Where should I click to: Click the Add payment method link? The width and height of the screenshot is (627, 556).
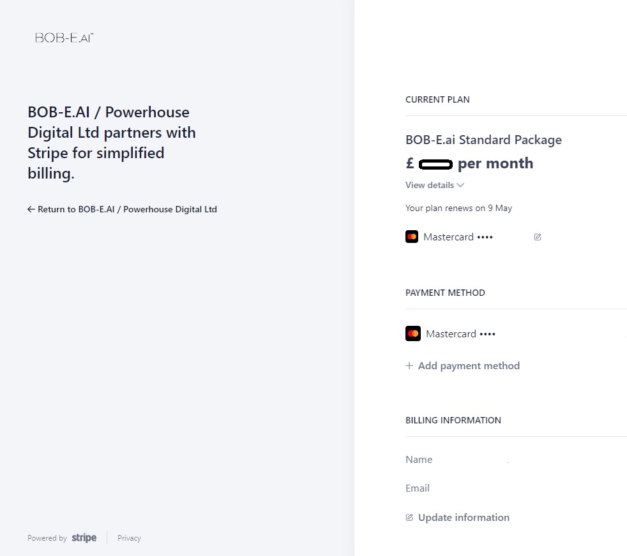point(469,366)
